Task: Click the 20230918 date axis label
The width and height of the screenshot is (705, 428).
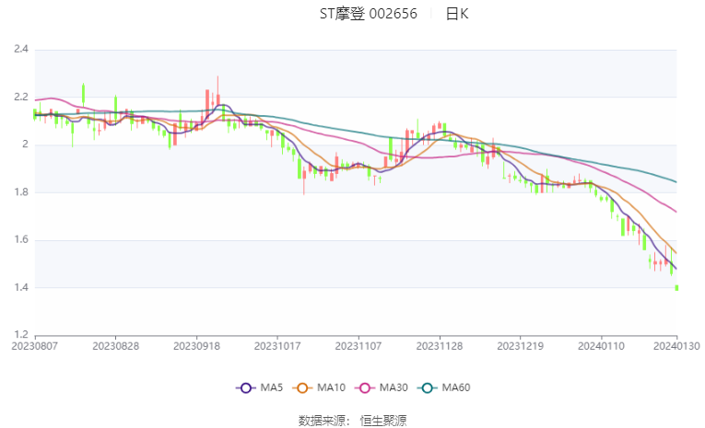Action: (196, 346)
